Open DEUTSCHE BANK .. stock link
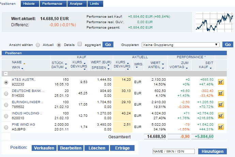The width and height of the screenshot is (235, 157). click(x=28, y=91)
